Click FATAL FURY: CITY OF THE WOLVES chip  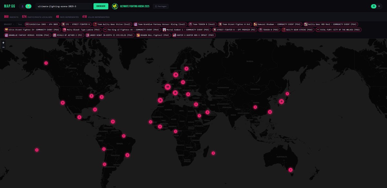pos(338,30)
